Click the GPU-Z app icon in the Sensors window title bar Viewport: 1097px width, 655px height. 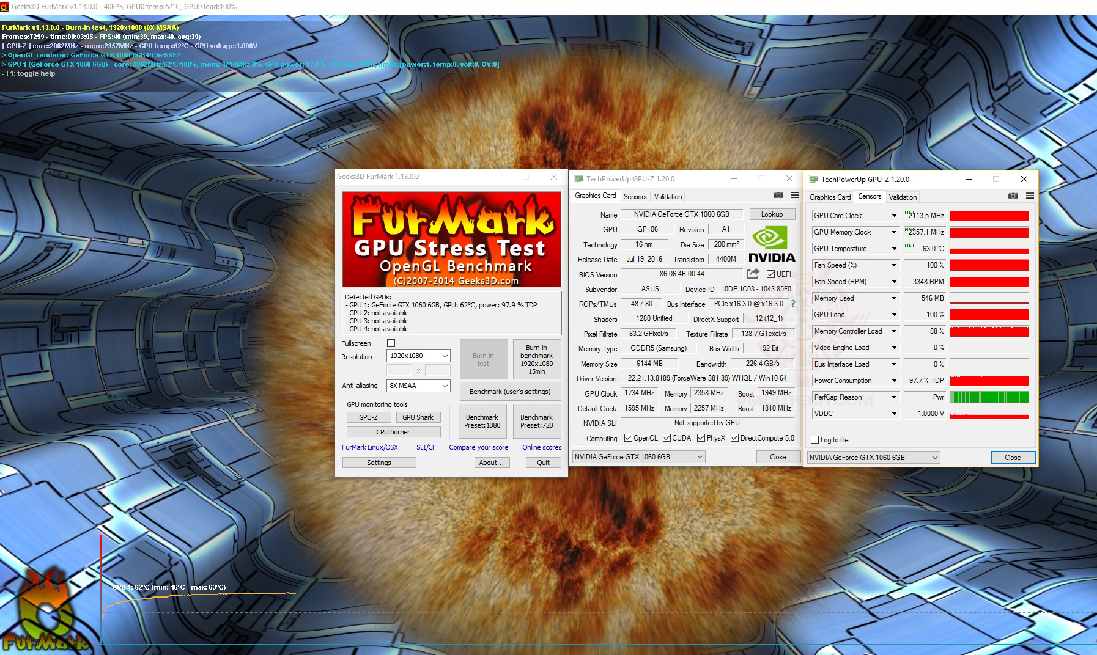pyautogui.click(x=813, y=179)
